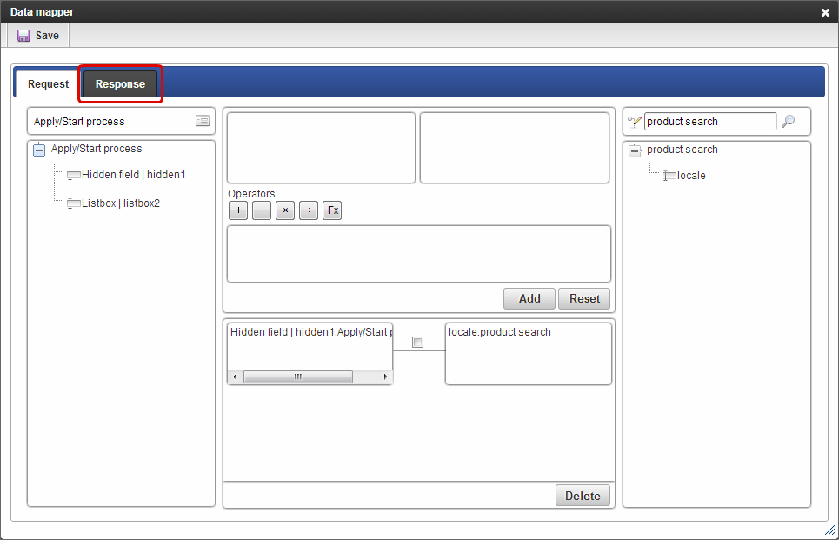The width and height of the screenshot is (839, 540).
Task: Click the upper right expression input box
Action: coord(515,148)
